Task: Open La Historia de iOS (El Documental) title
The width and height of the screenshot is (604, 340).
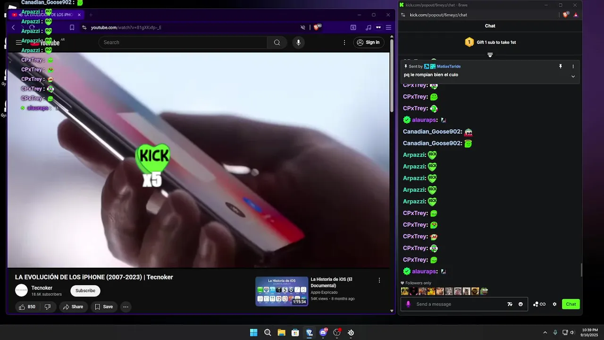Action: [x=331, y=282]
